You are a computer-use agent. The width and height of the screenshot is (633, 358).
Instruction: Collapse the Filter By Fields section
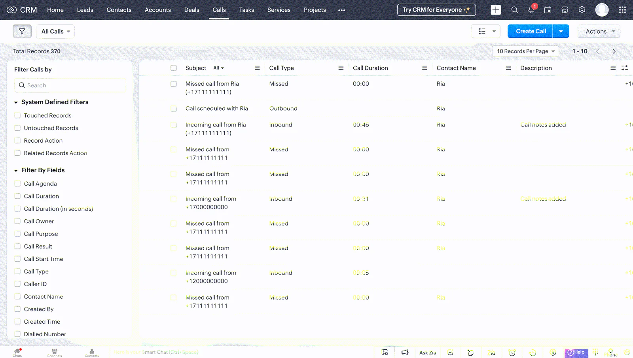pos(16,171)
